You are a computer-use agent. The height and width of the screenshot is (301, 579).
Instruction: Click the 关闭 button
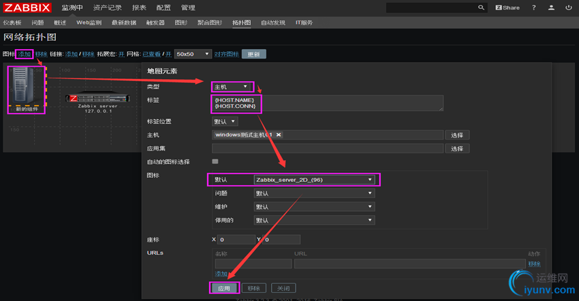tap(283, 288)
